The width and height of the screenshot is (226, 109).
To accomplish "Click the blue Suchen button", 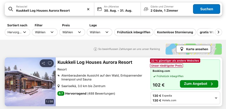I will (x=206, y=9).
